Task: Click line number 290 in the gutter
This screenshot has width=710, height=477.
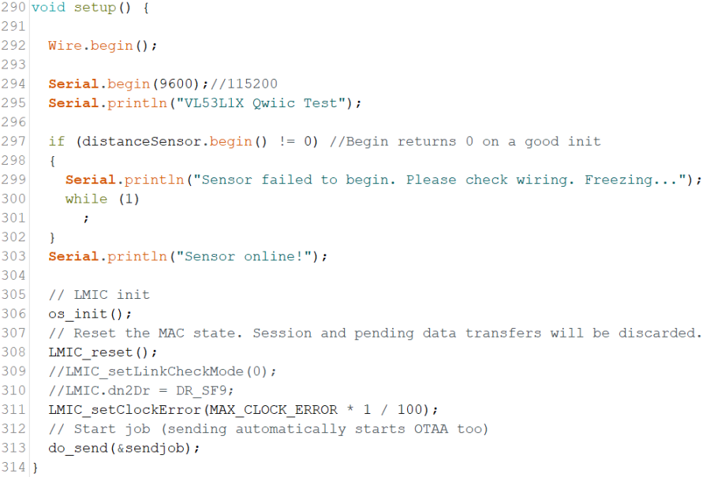Action: click(13, 8)
